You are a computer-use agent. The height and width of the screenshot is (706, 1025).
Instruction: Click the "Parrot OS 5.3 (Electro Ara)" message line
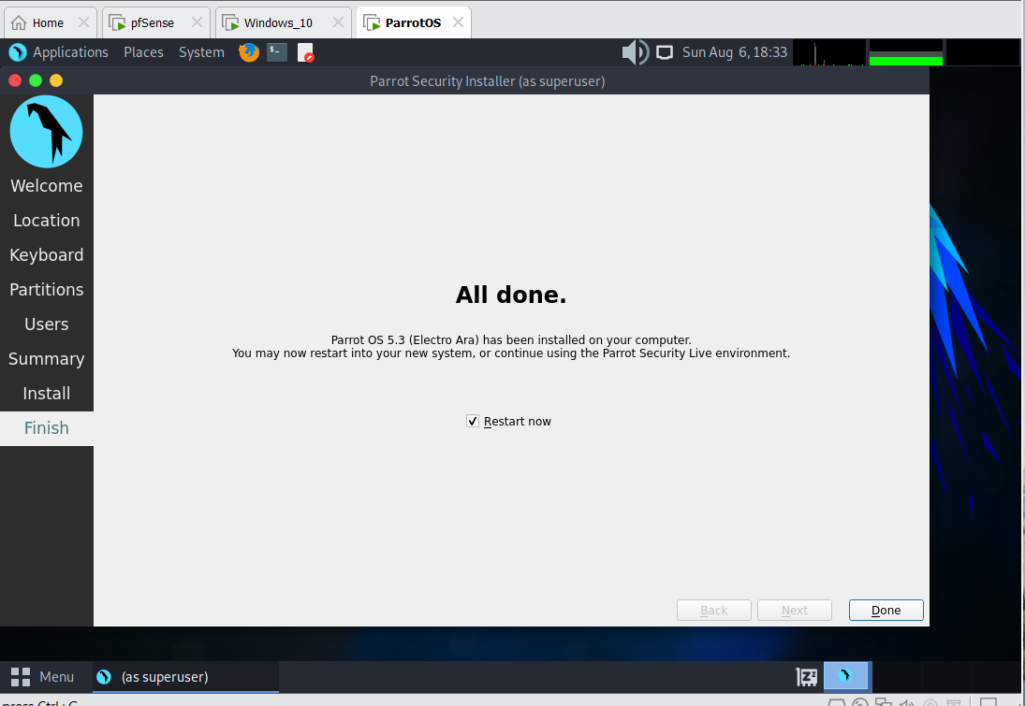tap(511, 339)
